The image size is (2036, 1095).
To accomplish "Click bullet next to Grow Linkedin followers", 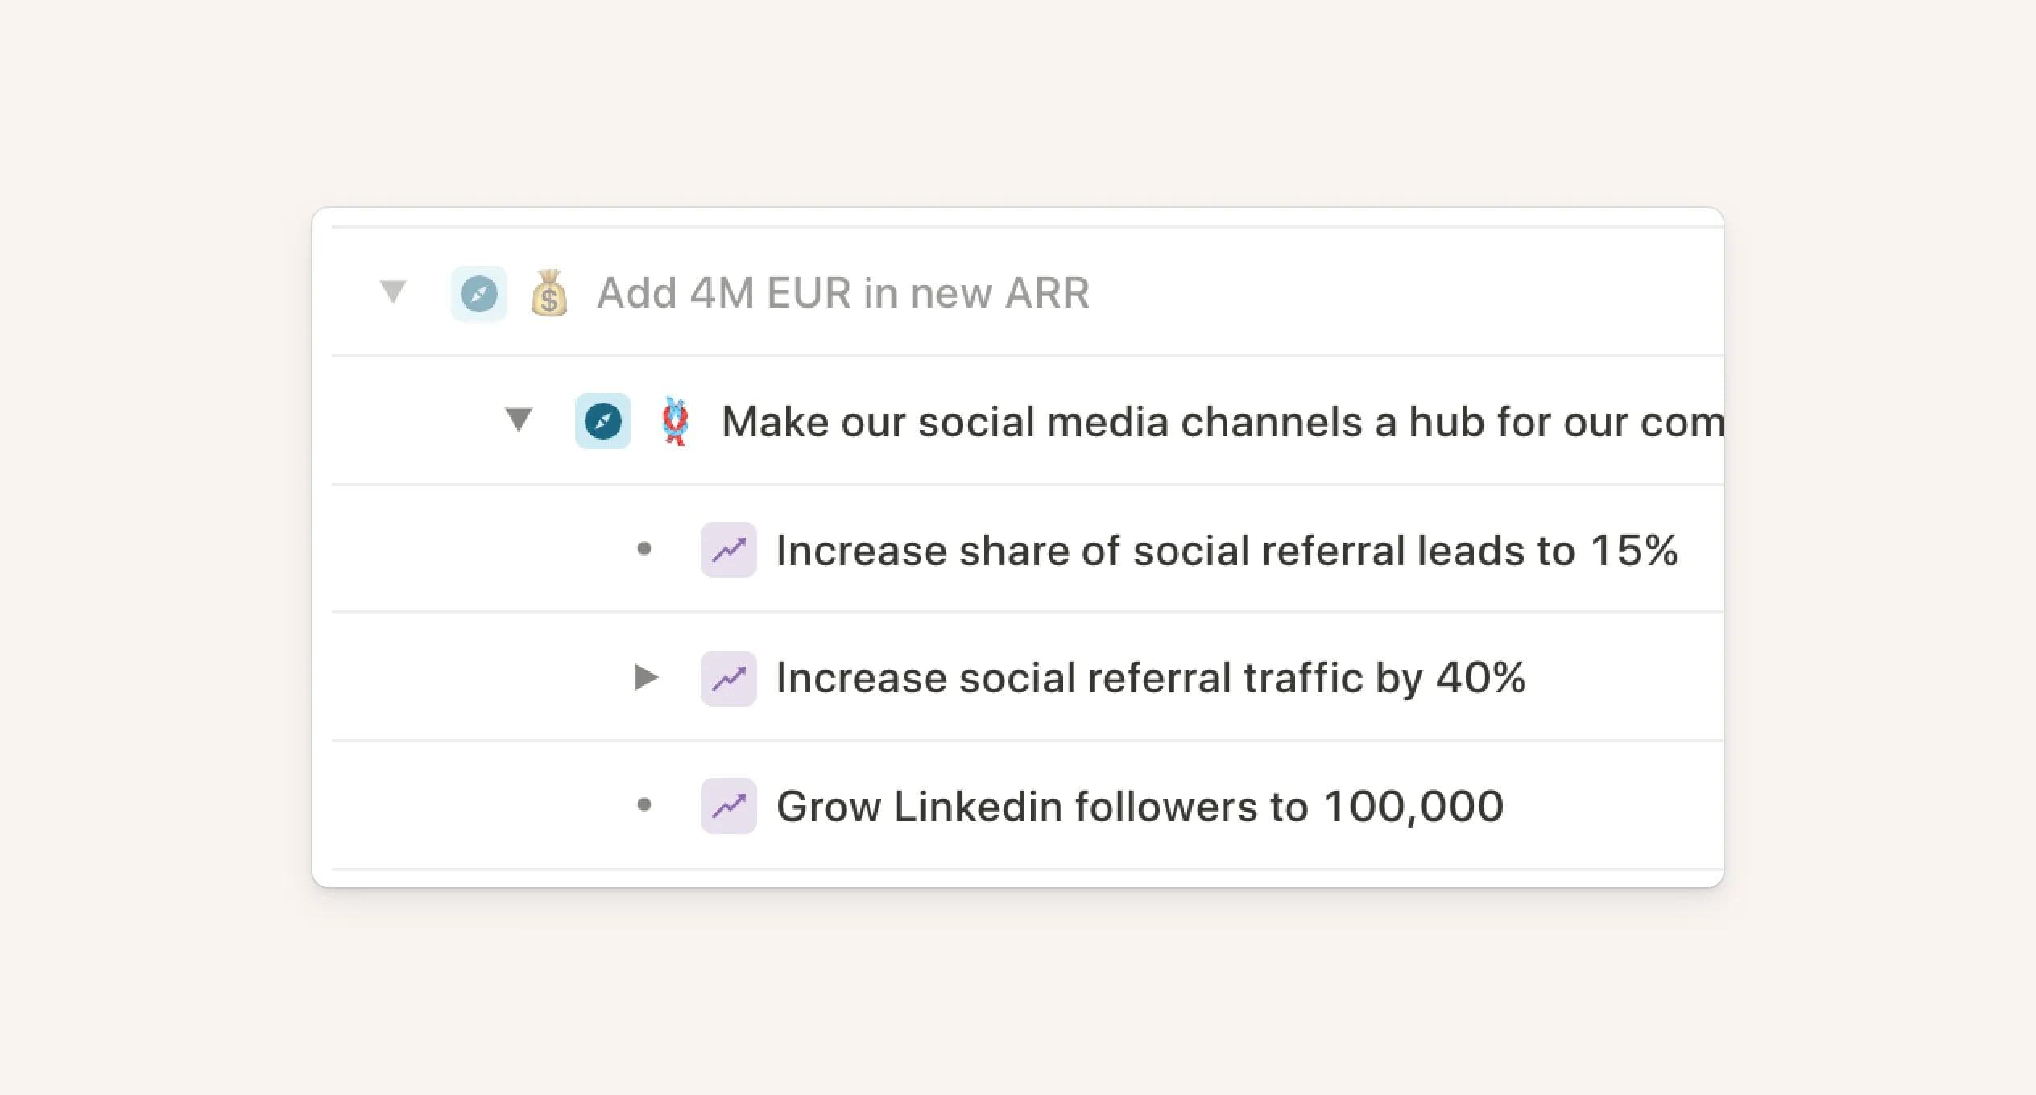I will (643, 804).
